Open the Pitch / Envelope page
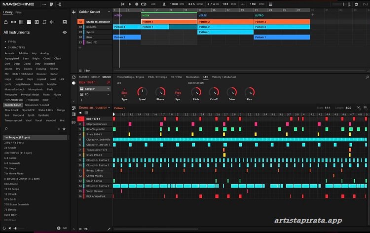The height and width of the screenshot is (233, 370). click(x=157, y=77)
